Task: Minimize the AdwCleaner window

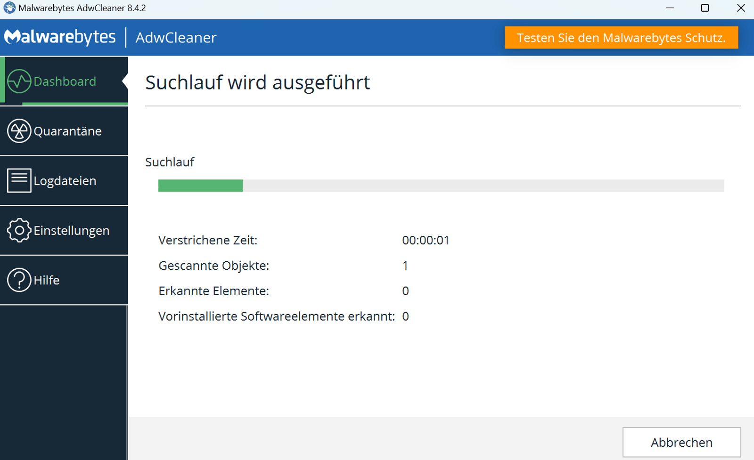Action: click(x=669, y=8)
